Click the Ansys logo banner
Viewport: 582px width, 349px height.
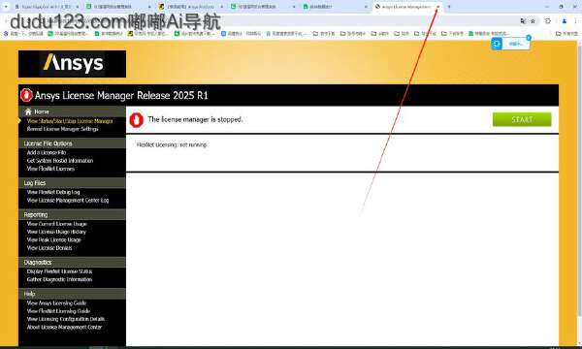[72, 64]
